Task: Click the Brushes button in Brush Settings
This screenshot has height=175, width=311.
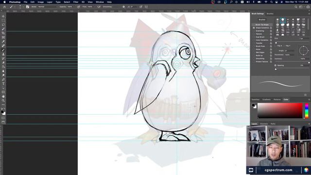Action: 262,19
